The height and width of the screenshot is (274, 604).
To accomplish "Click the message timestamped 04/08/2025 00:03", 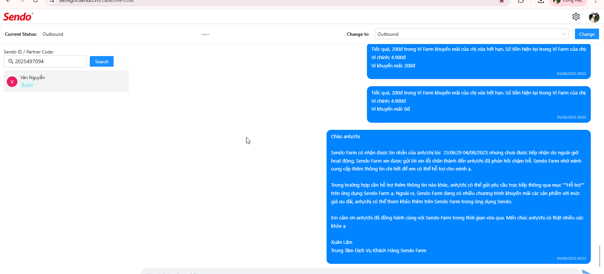I will (479, 61).
